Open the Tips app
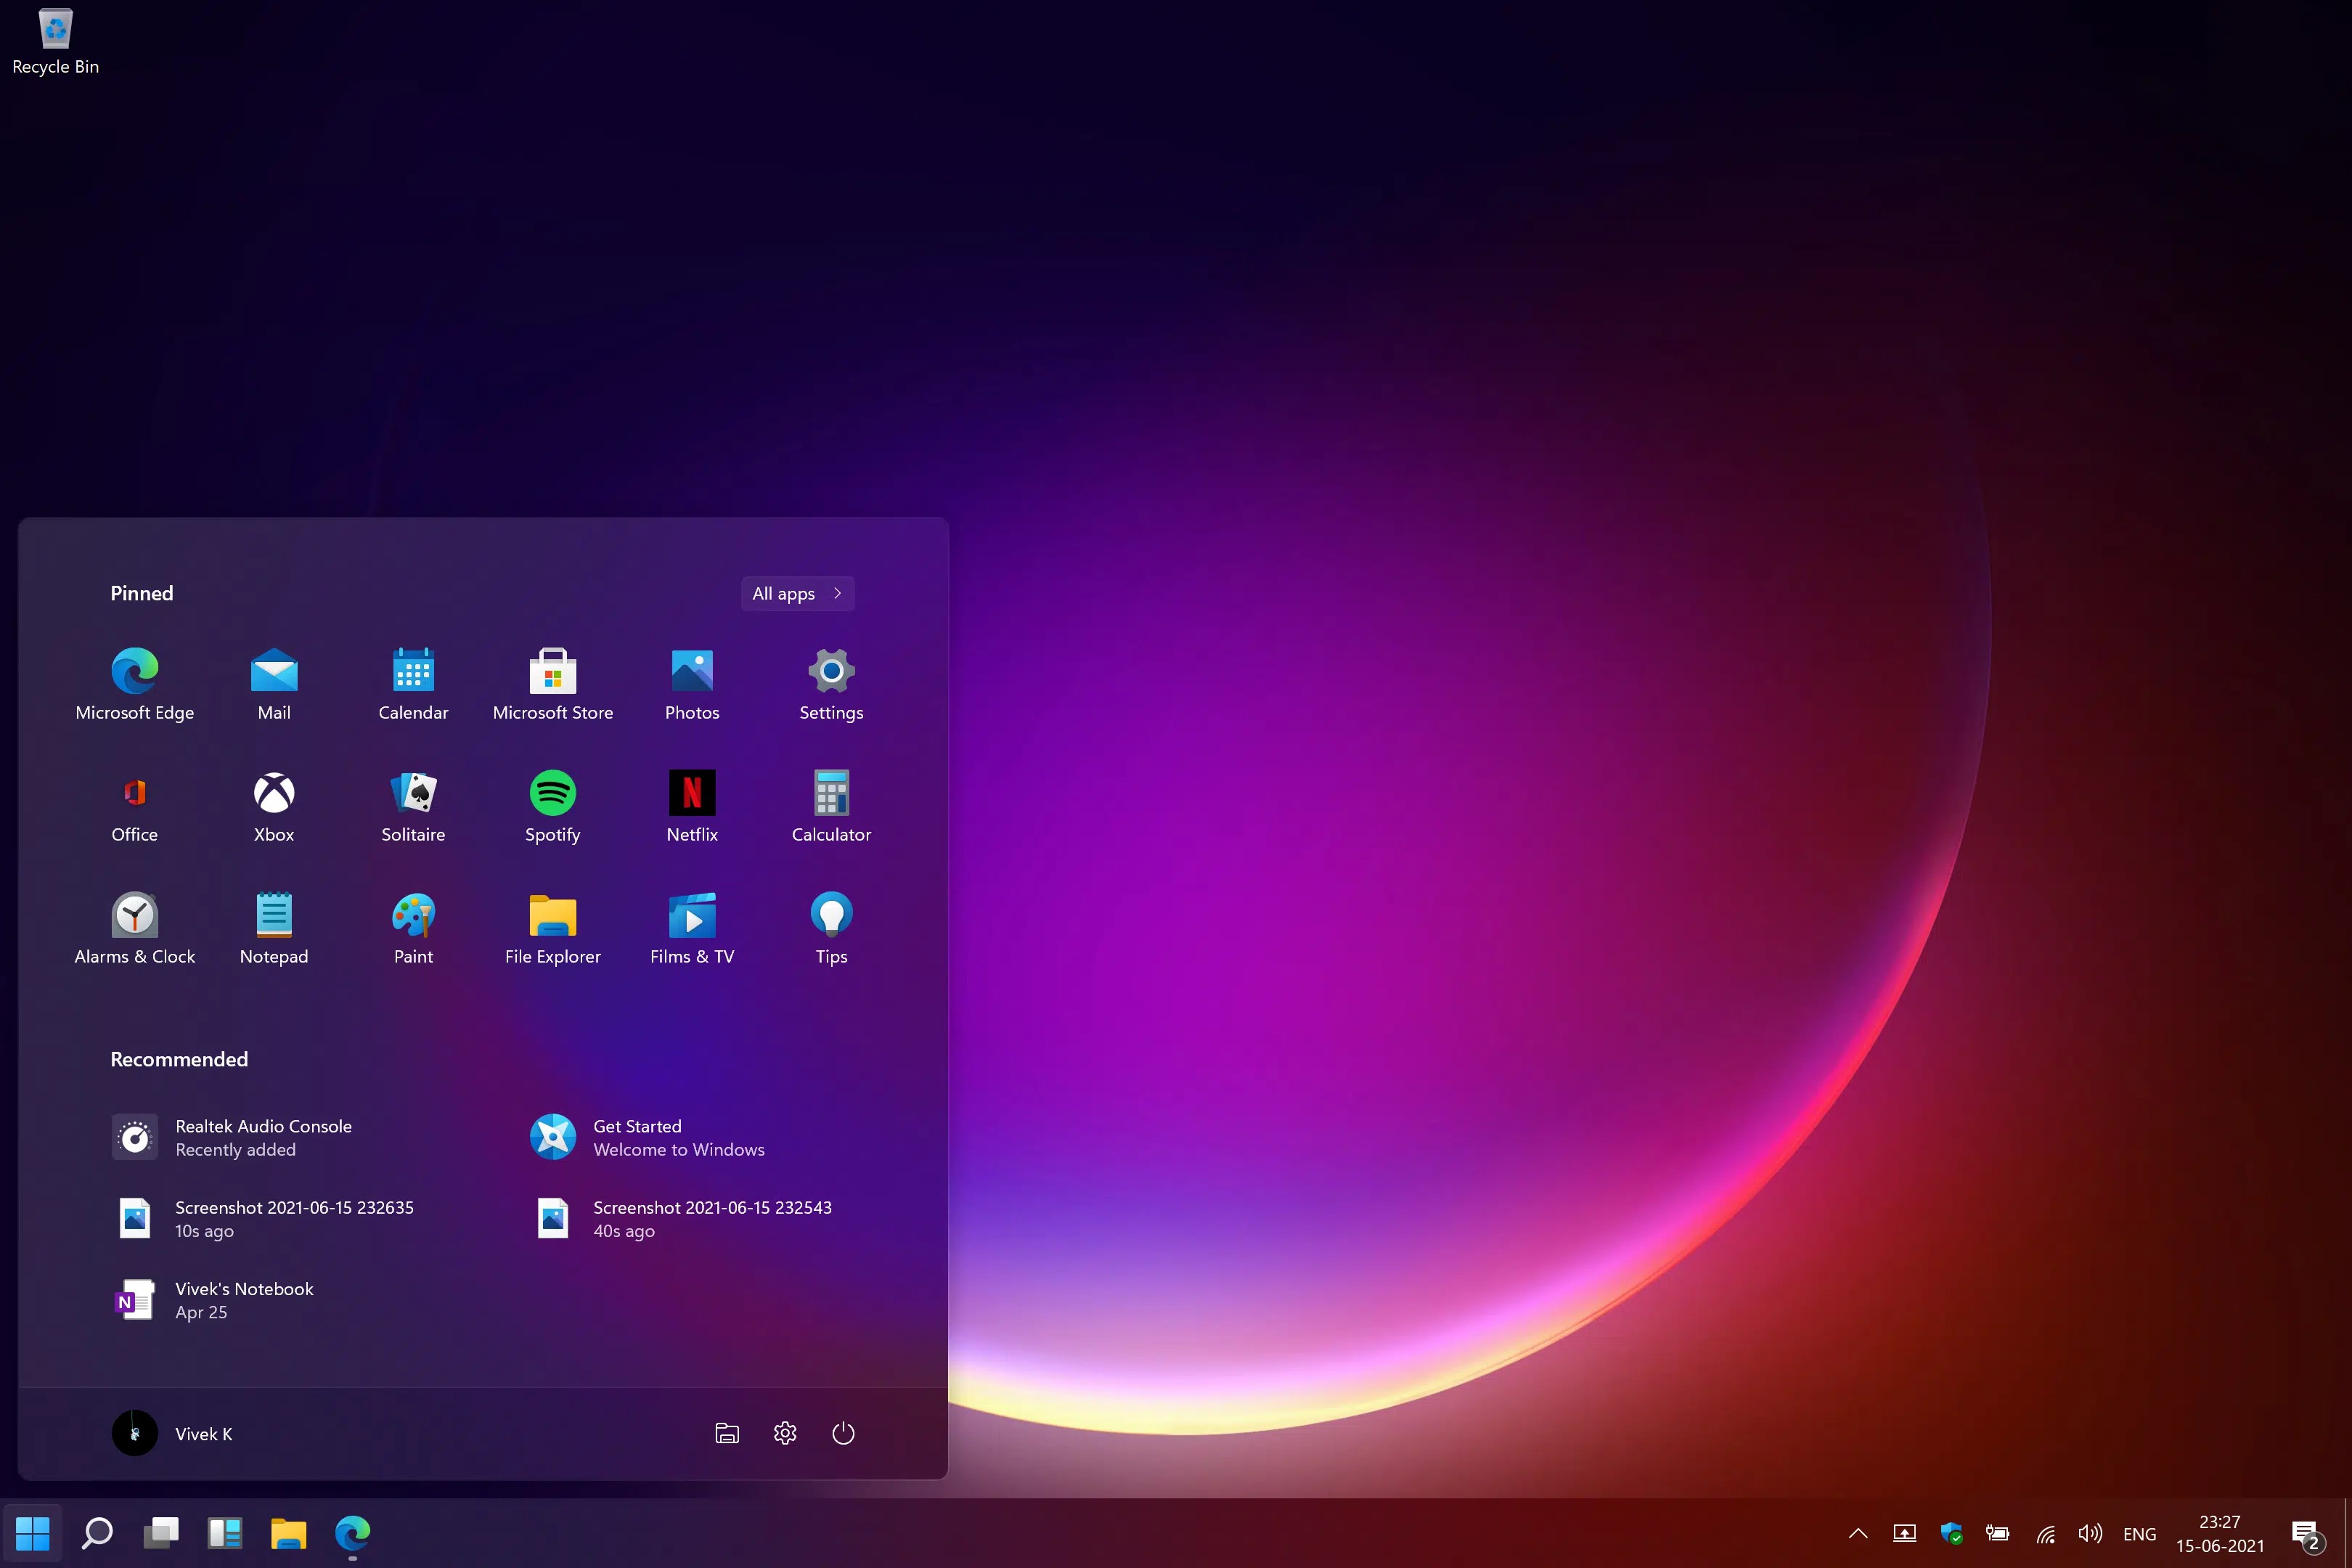The height and width of the screenshot is (1568, 2352). coord(831,929)
